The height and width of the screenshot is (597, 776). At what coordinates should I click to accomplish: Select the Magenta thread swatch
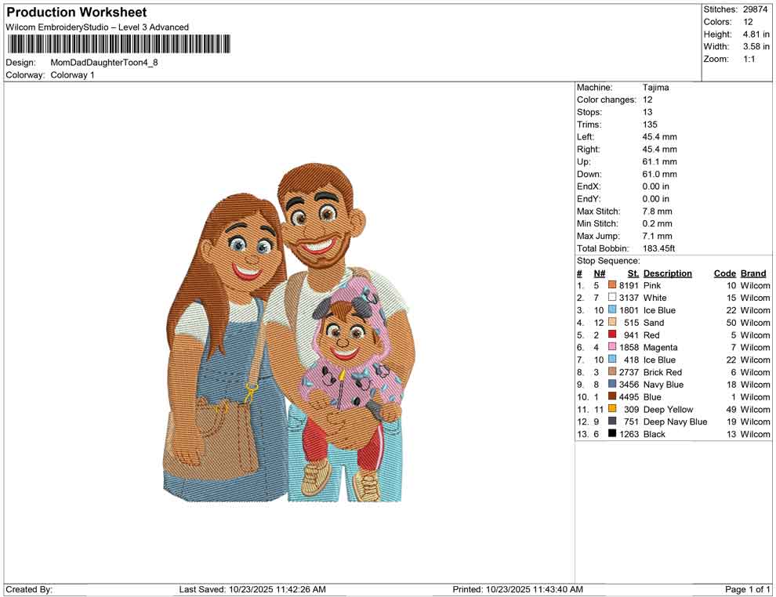pos(611,347)
